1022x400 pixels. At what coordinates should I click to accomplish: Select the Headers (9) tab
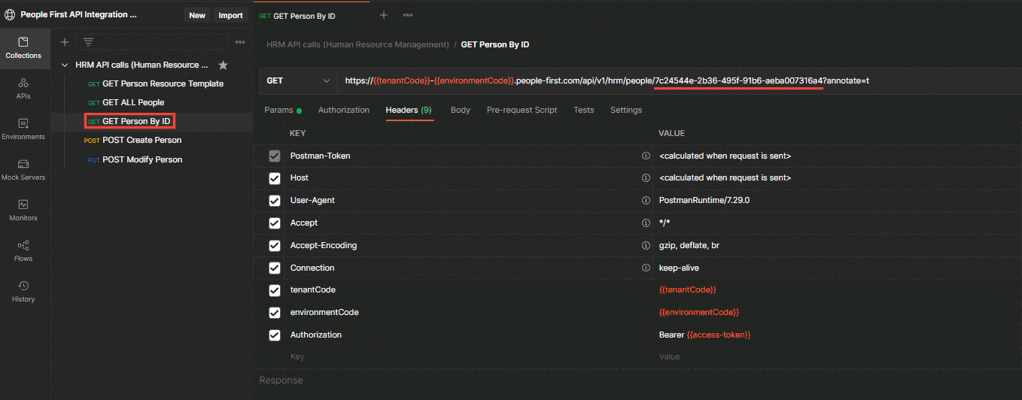(409, 110)
